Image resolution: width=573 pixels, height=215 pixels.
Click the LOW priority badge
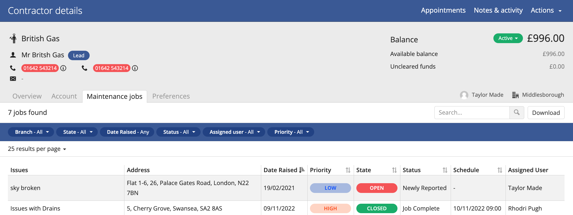point(330,188)
